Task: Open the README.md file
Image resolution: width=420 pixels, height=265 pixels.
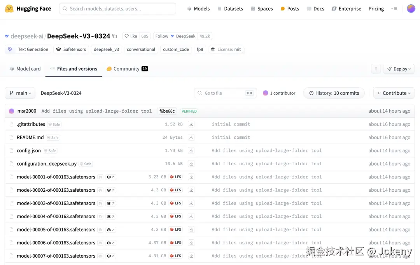Action: [30, 137]
